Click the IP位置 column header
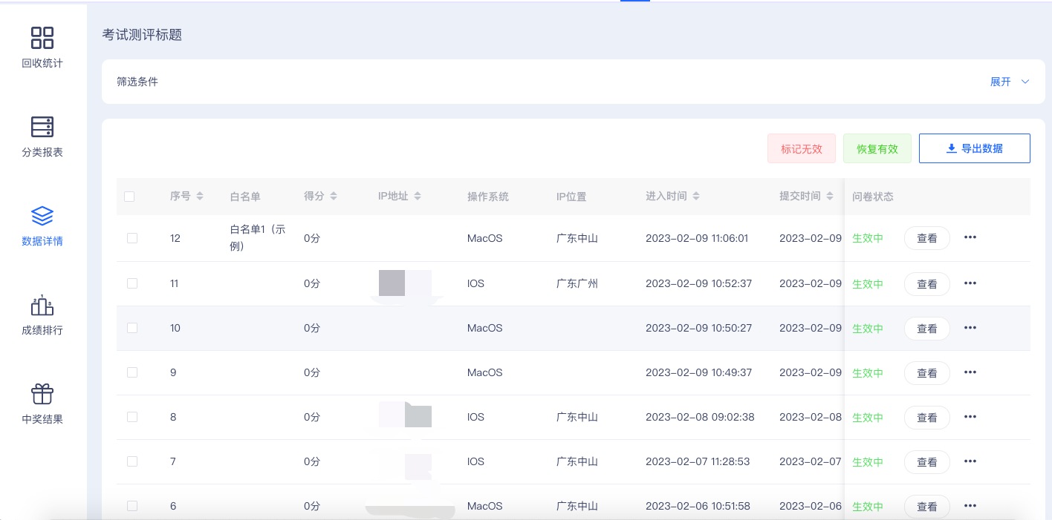 (571, 197)
